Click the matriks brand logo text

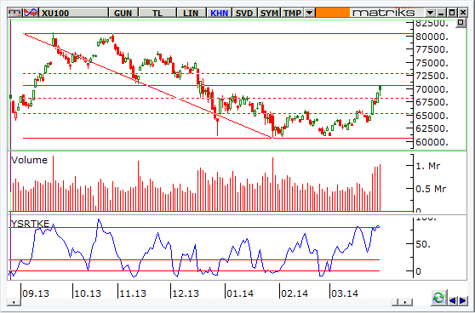click(x=384, y=13)
